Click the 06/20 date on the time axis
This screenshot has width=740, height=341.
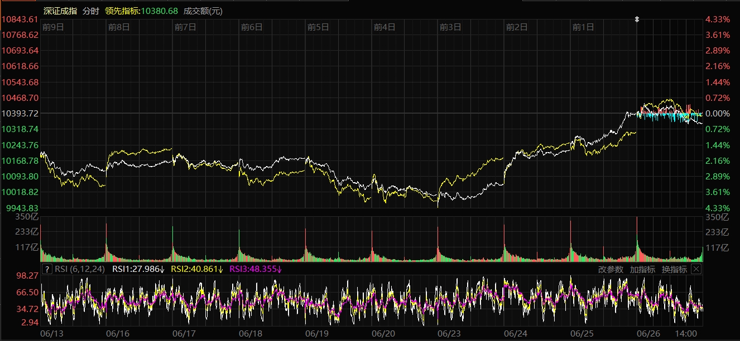[x=383, y=333]
